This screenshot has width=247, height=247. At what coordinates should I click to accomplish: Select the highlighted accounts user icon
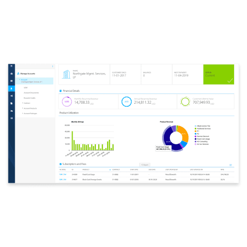pyautogui.click(x=11, y=88)
